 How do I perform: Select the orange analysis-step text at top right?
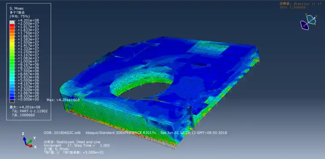click(x=301, y=4)
